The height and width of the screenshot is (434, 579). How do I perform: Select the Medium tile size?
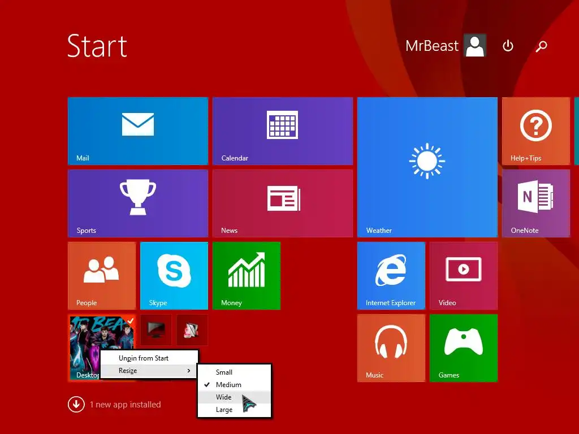click(x=235, y=384)
